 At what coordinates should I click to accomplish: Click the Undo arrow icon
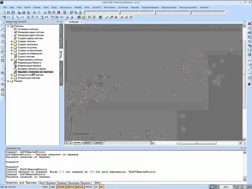point(34,12)
